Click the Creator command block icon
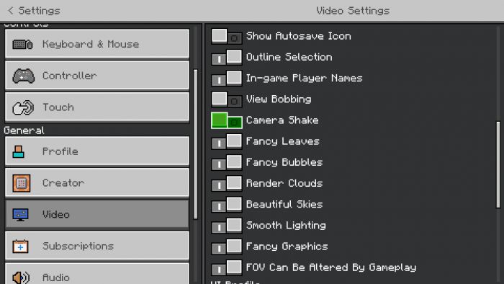Screen dimensions: 504x284 pyautogui.click(x=22, y=183)
